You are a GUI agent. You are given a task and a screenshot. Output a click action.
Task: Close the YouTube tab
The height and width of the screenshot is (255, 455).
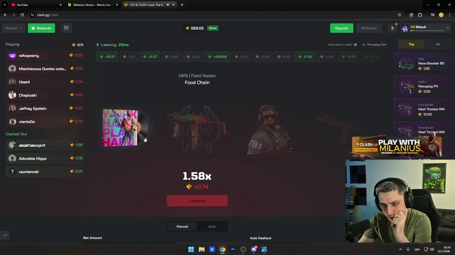click(60, 5)
